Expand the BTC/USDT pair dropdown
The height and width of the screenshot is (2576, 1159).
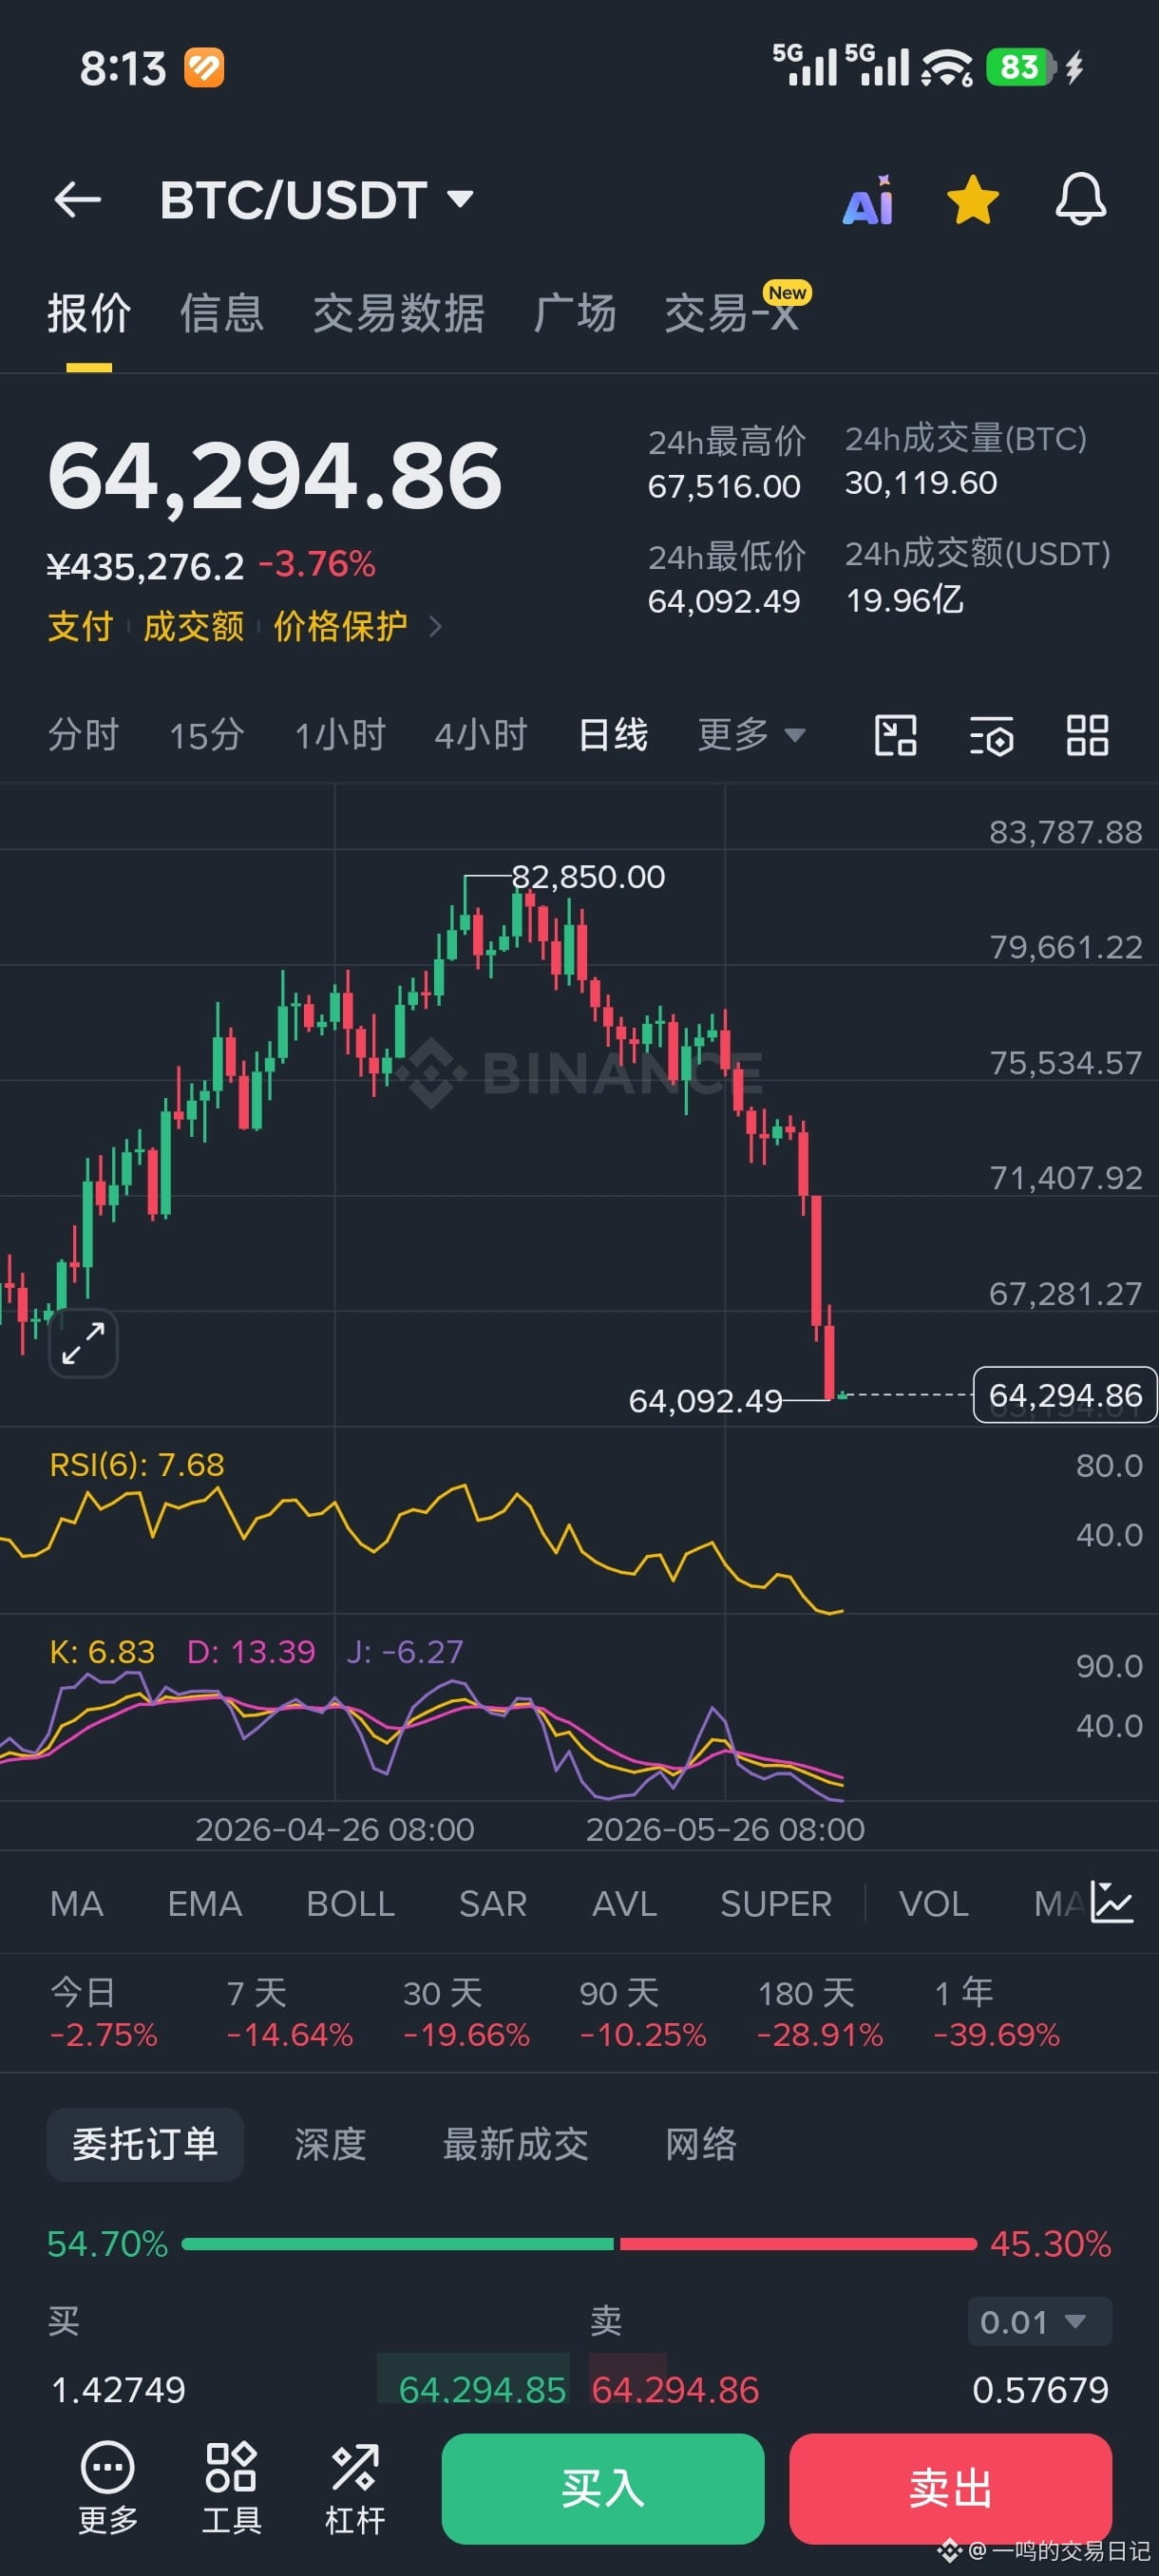(460, 199)
